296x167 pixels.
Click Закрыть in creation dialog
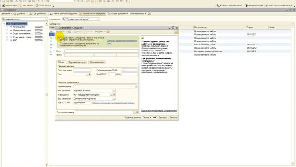[x=173, y=117]
